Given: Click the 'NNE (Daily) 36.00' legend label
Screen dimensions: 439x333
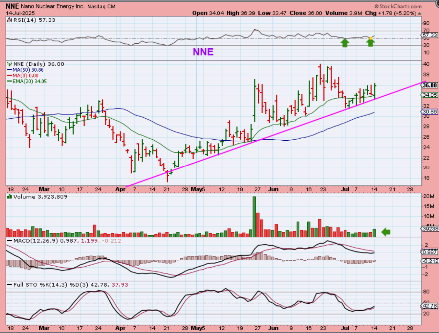Looking at the screenshot, I should [x=38, y=64].
